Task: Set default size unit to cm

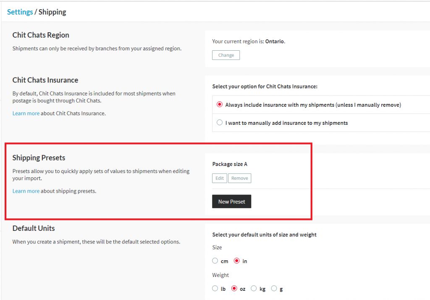Action: click(x=215, y=261)
